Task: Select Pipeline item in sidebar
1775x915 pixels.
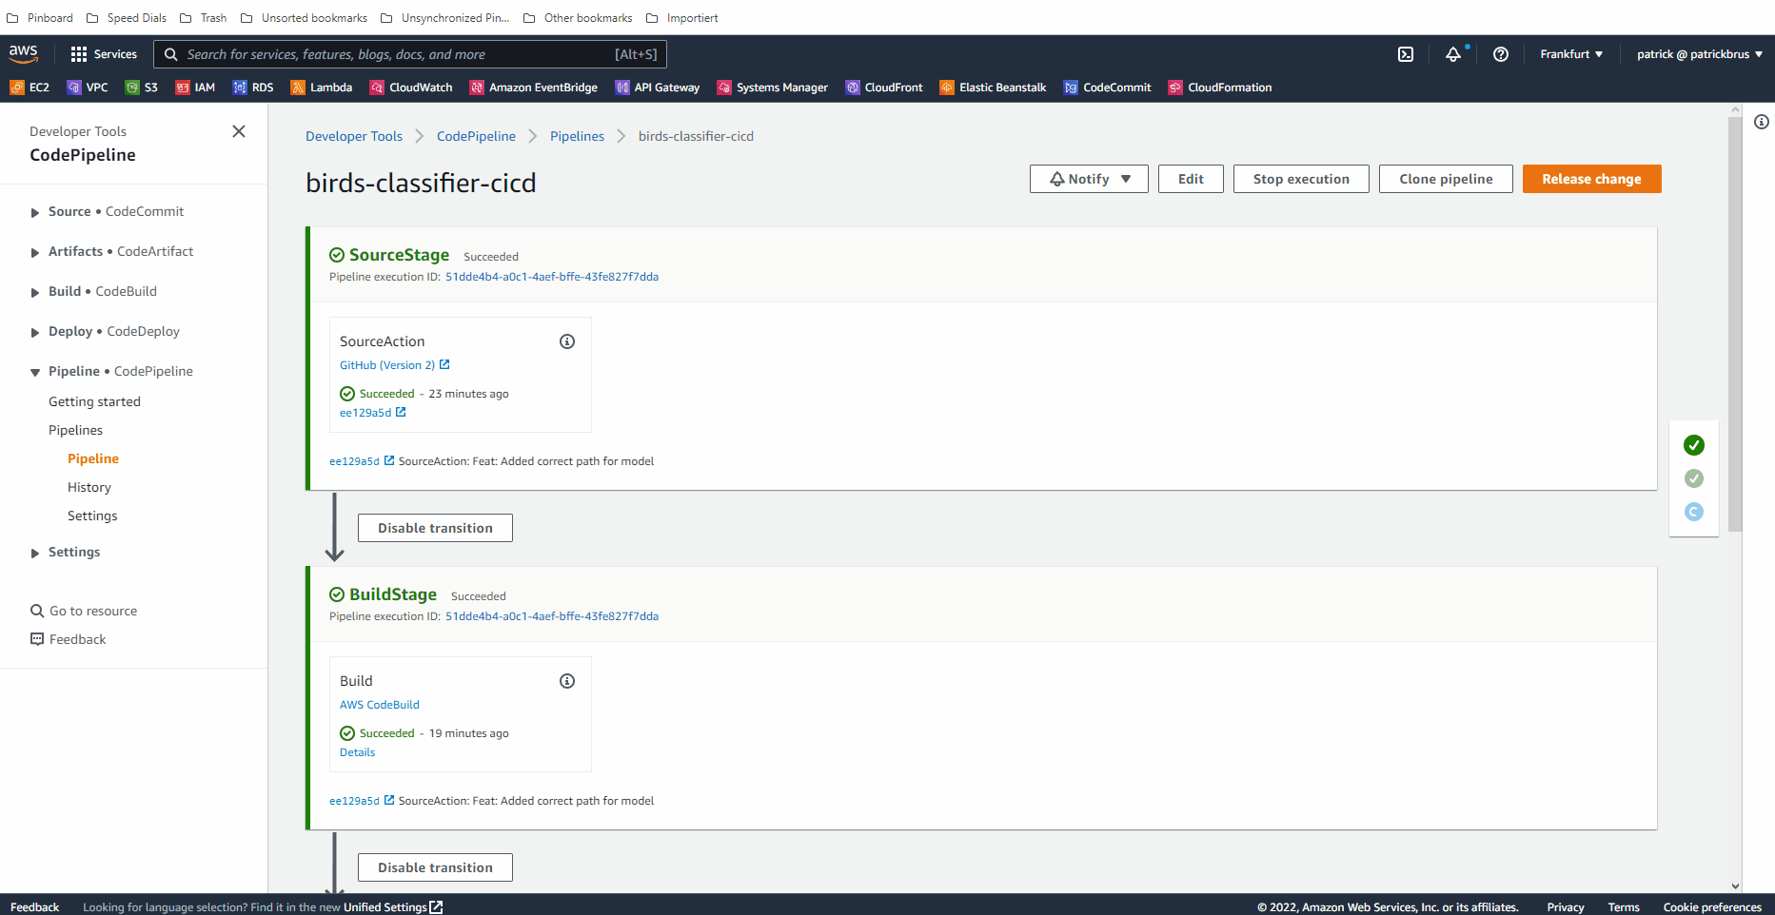Action: click(93, 458)
